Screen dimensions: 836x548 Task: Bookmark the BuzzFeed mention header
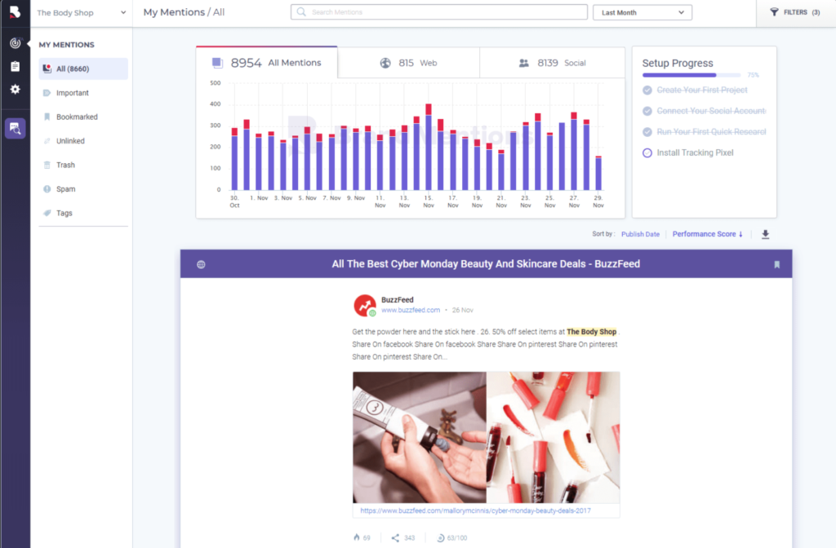[x=777, y=265]
